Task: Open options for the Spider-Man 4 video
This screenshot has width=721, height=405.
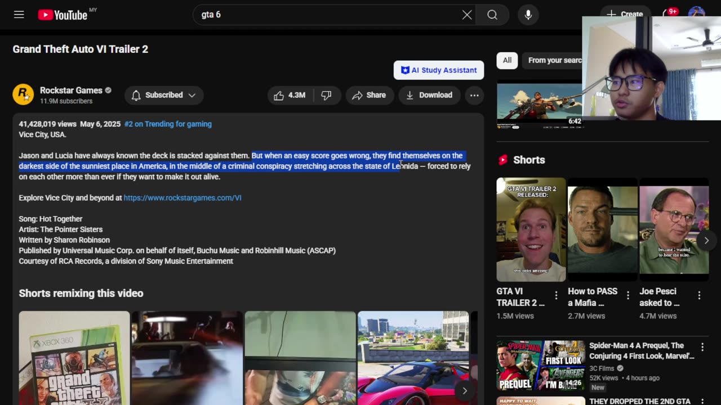Action: 702,347
